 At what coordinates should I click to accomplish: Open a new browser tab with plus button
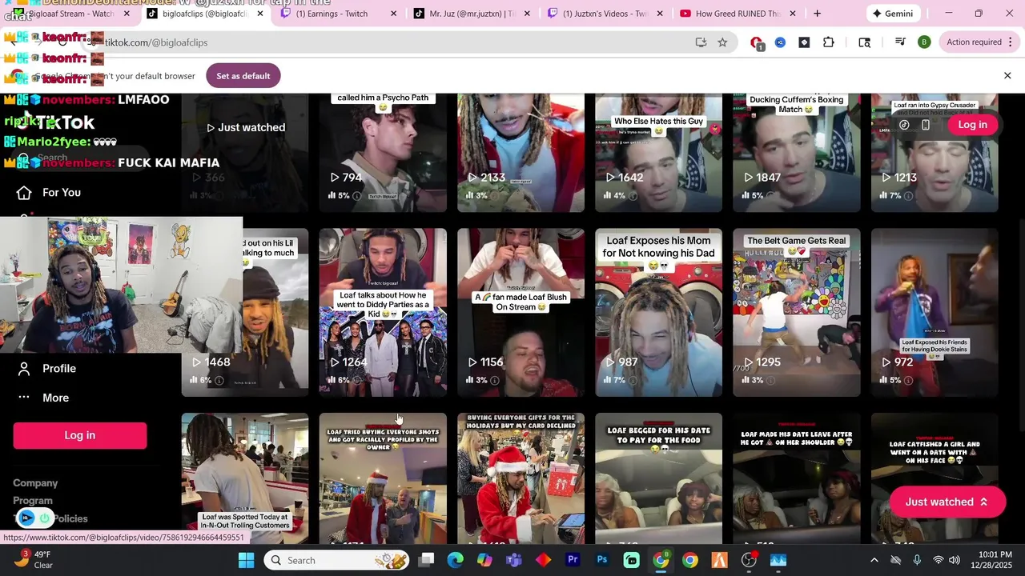[x=817, y=14]
